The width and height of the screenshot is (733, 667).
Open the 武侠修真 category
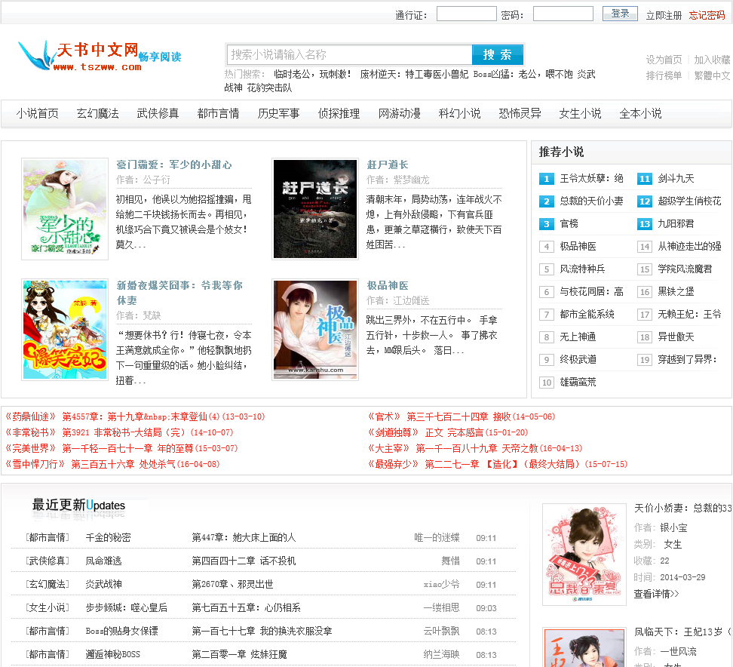click(158, 114)
